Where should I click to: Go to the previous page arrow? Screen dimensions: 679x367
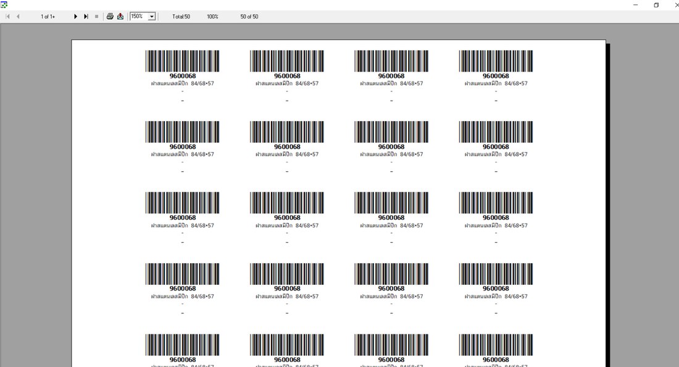pos(18,17)
